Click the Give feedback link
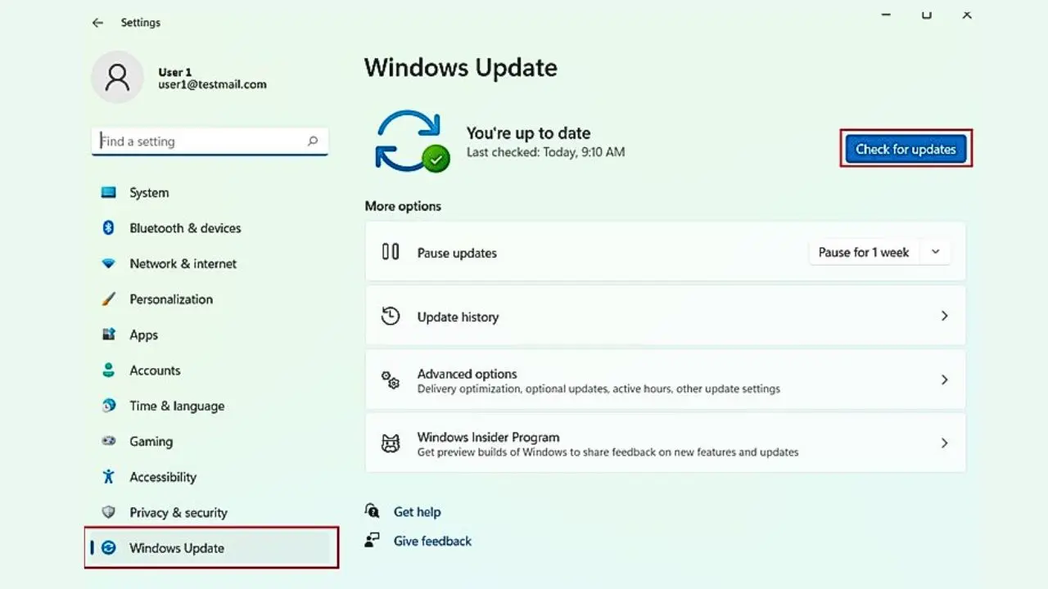Screen dimensions: 1048x589 click(x=432, y=542)
